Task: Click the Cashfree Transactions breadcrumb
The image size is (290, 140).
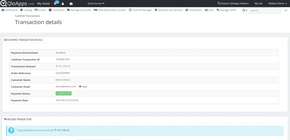Action: 27,16
